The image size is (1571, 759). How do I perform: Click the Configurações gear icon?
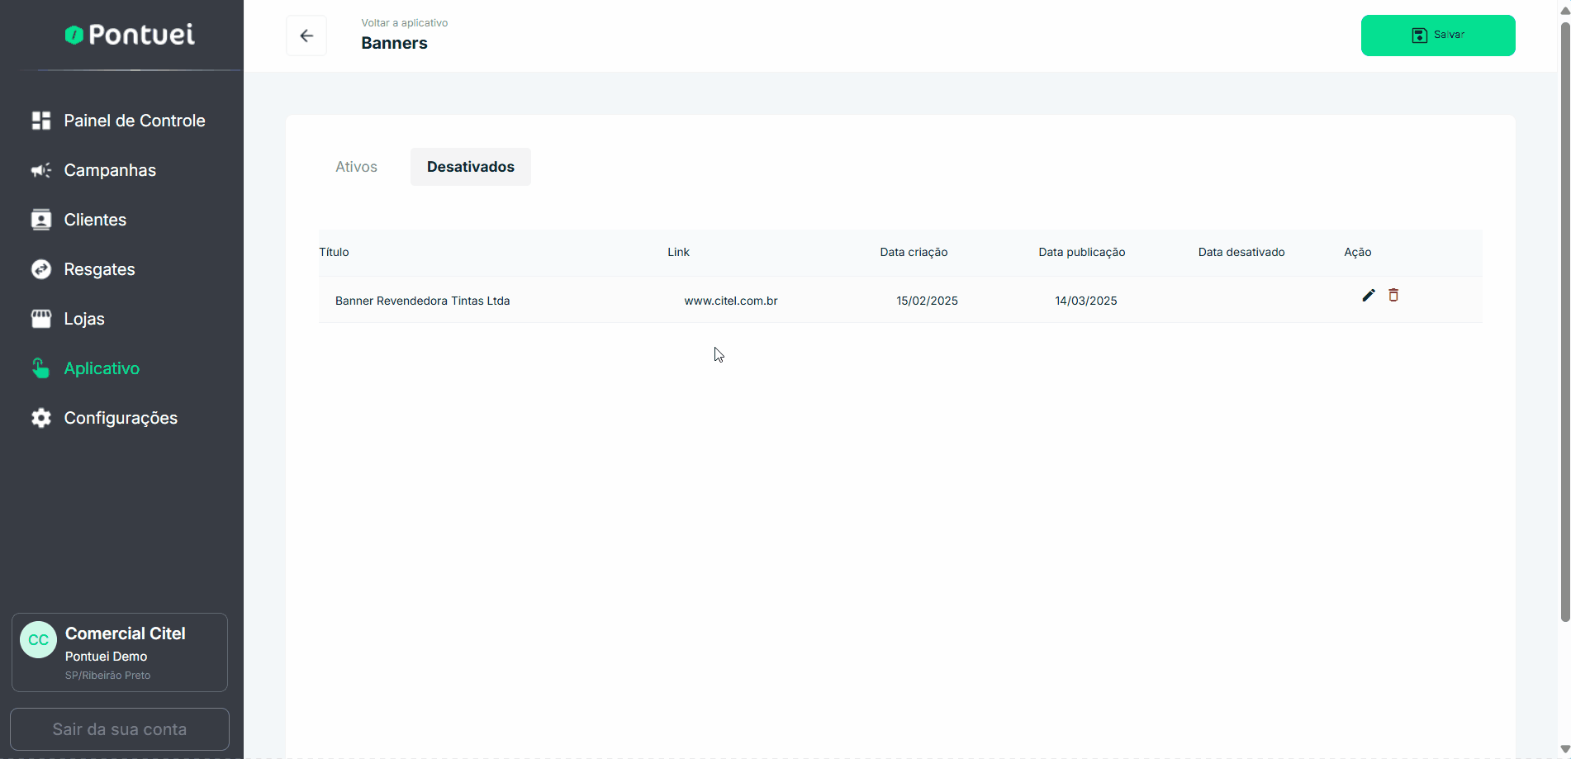(41, 418)
